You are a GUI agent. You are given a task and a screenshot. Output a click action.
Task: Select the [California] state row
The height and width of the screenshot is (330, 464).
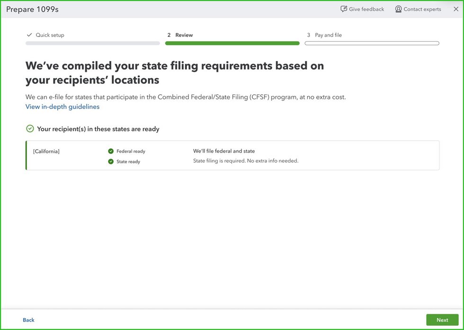click(x=46, y=152)
